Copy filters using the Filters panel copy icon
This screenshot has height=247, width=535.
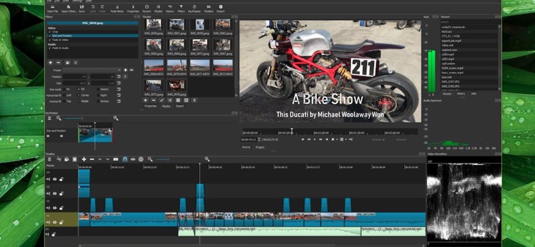[67, 63]
